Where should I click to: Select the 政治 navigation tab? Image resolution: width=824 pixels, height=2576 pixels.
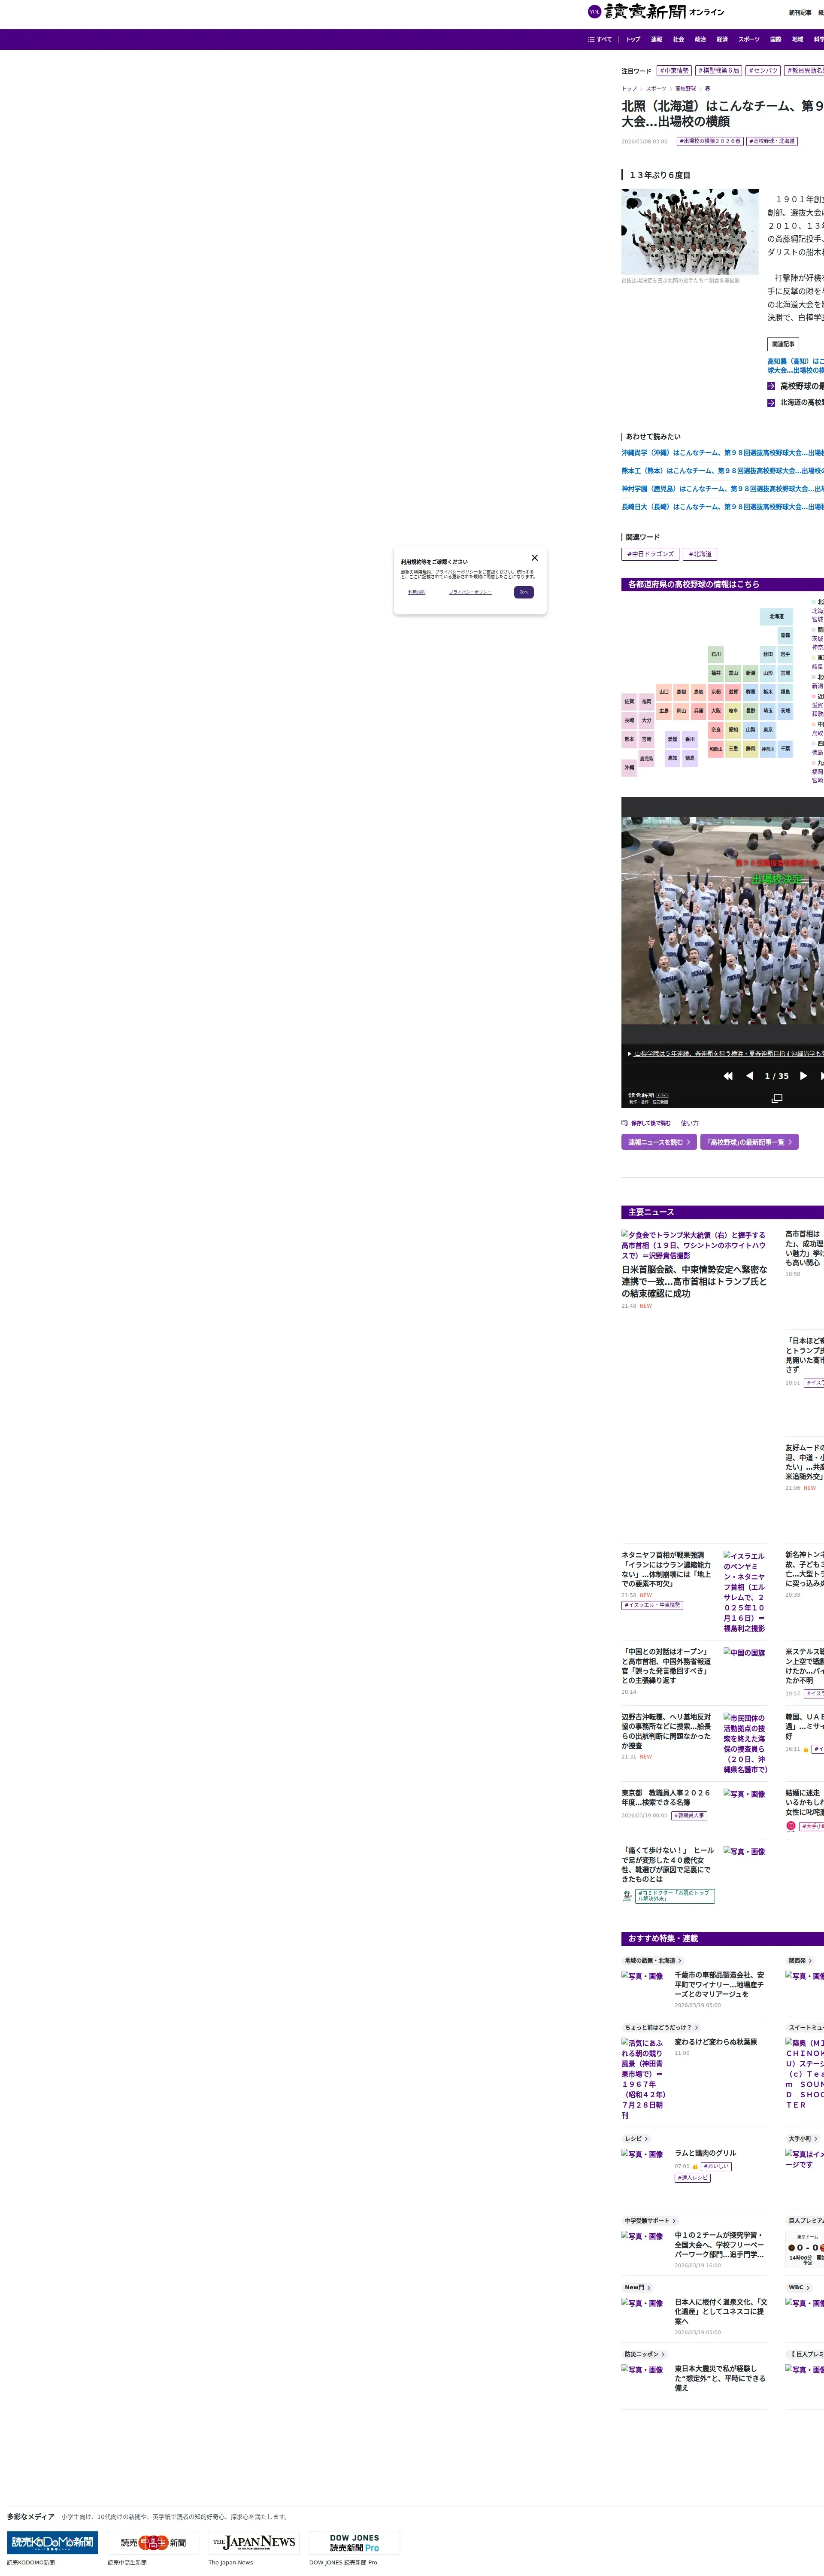(x=700, y=39)
